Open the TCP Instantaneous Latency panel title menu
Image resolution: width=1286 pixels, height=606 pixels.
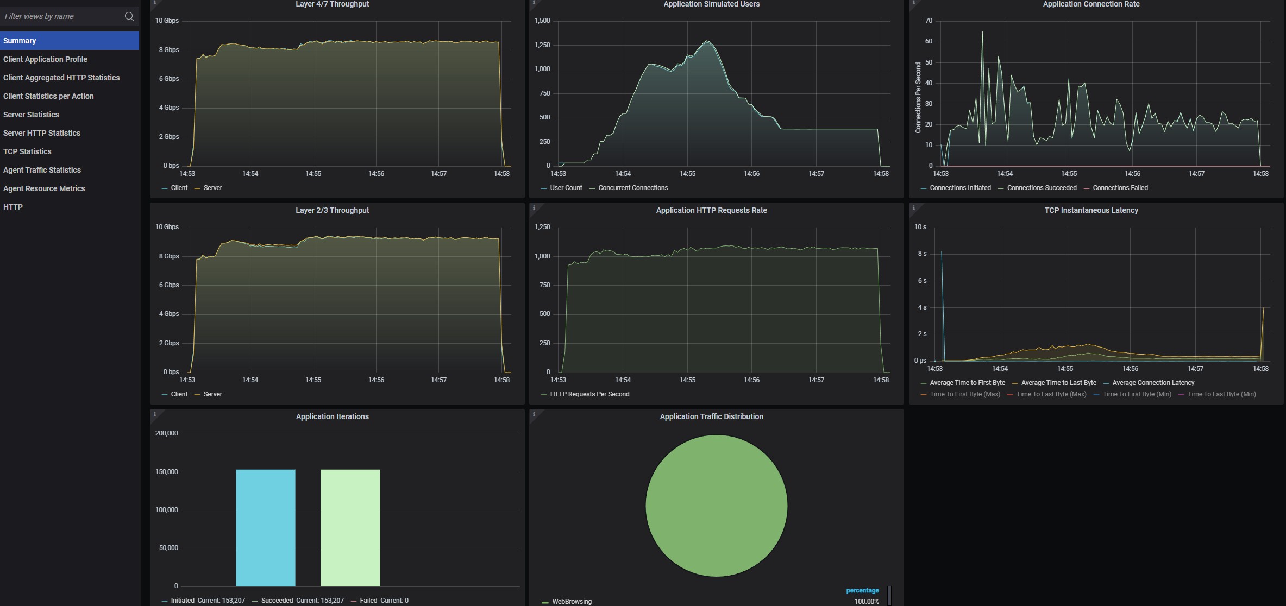click(1091, 210)
